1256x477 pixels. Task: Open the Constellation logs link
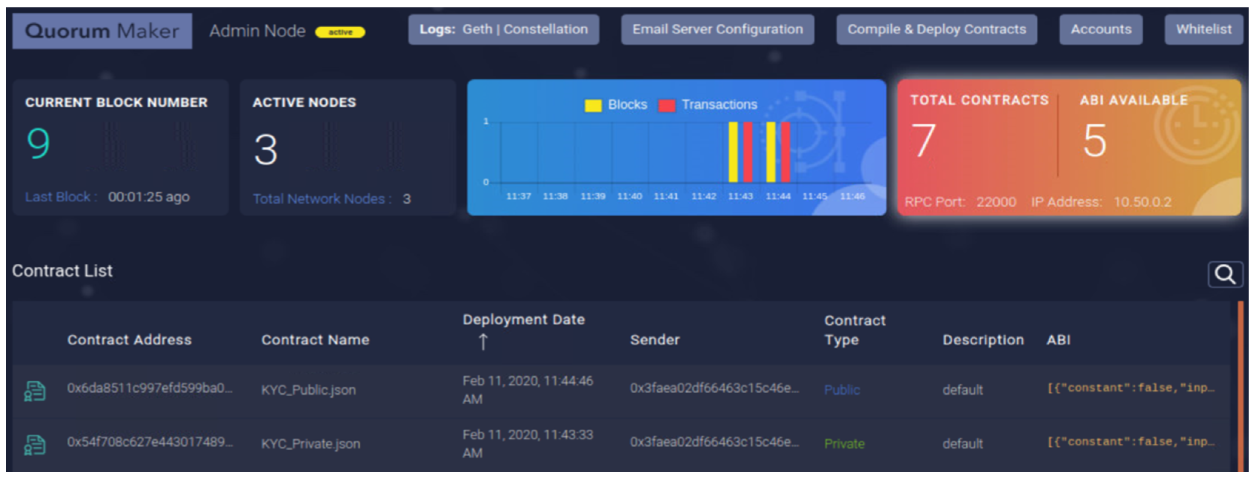point(546,30)
